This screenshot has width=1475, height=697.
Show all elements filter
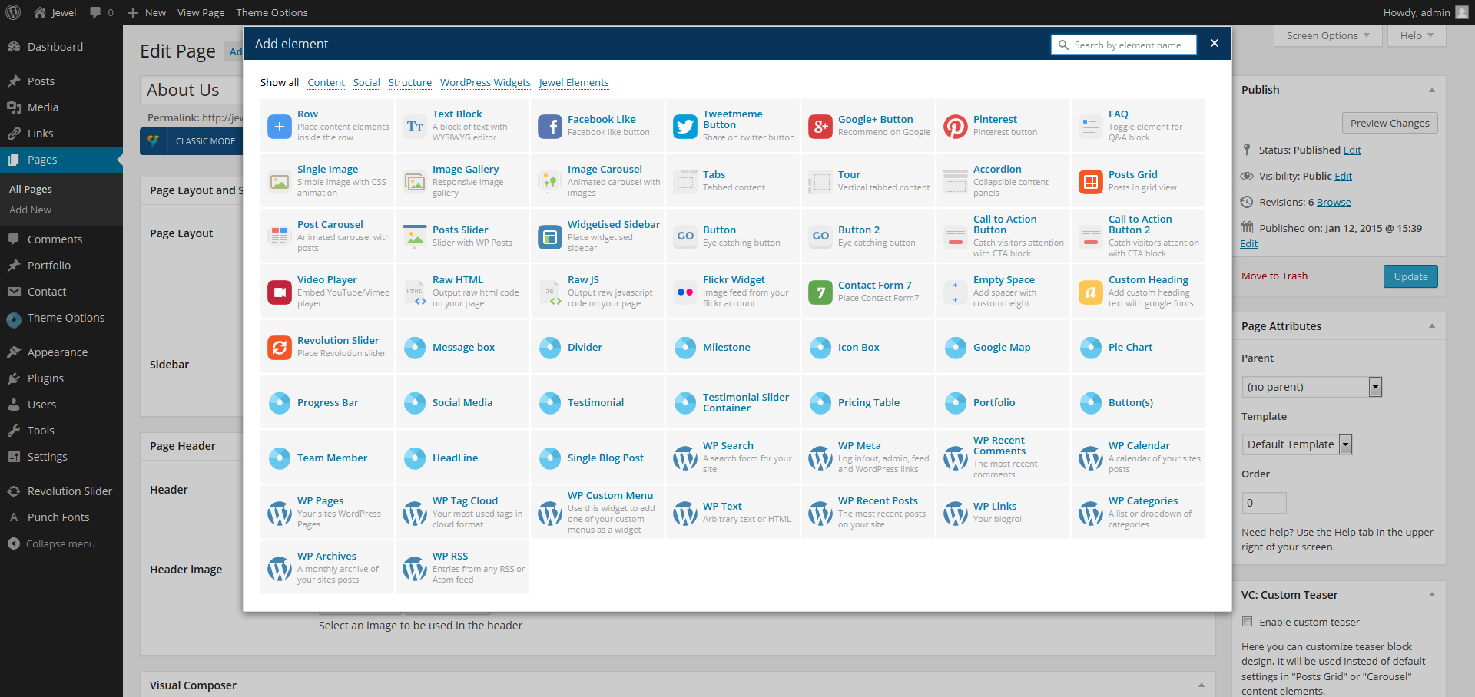[x=280, y=82]
